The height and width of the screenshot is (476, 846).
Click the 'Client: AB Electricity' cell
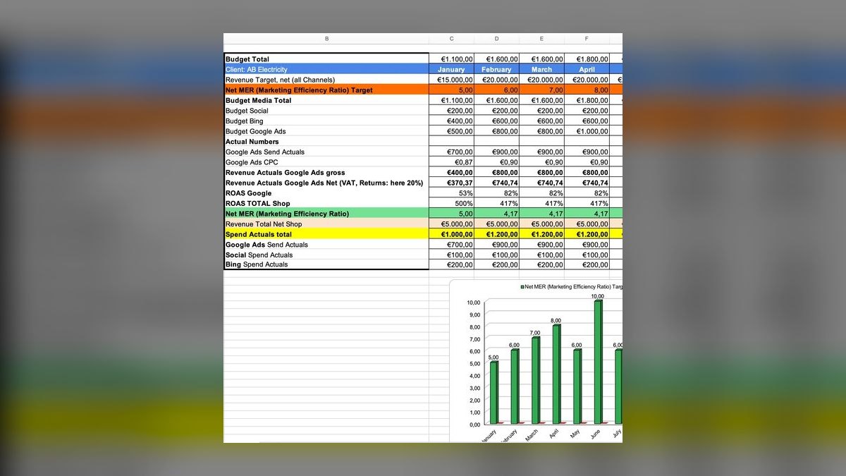click(326, 69)
